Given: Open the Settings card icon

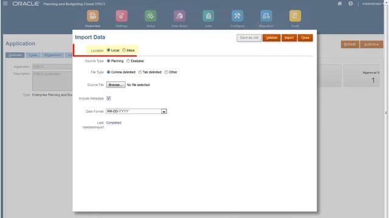Looking at the screenshot, I should tap(122, 16).
